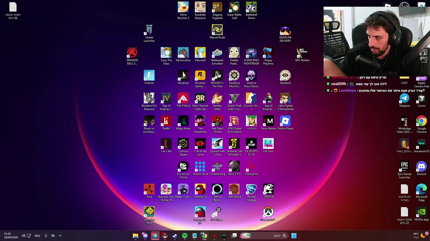Open the RedM shortcut
430x241 pixels.
166,123
